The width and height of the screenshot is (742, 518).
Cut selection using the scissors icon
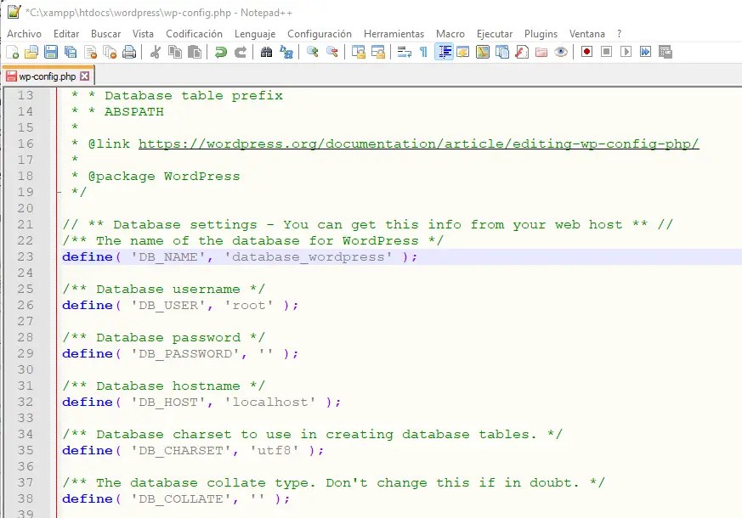[x=155, y=52]
